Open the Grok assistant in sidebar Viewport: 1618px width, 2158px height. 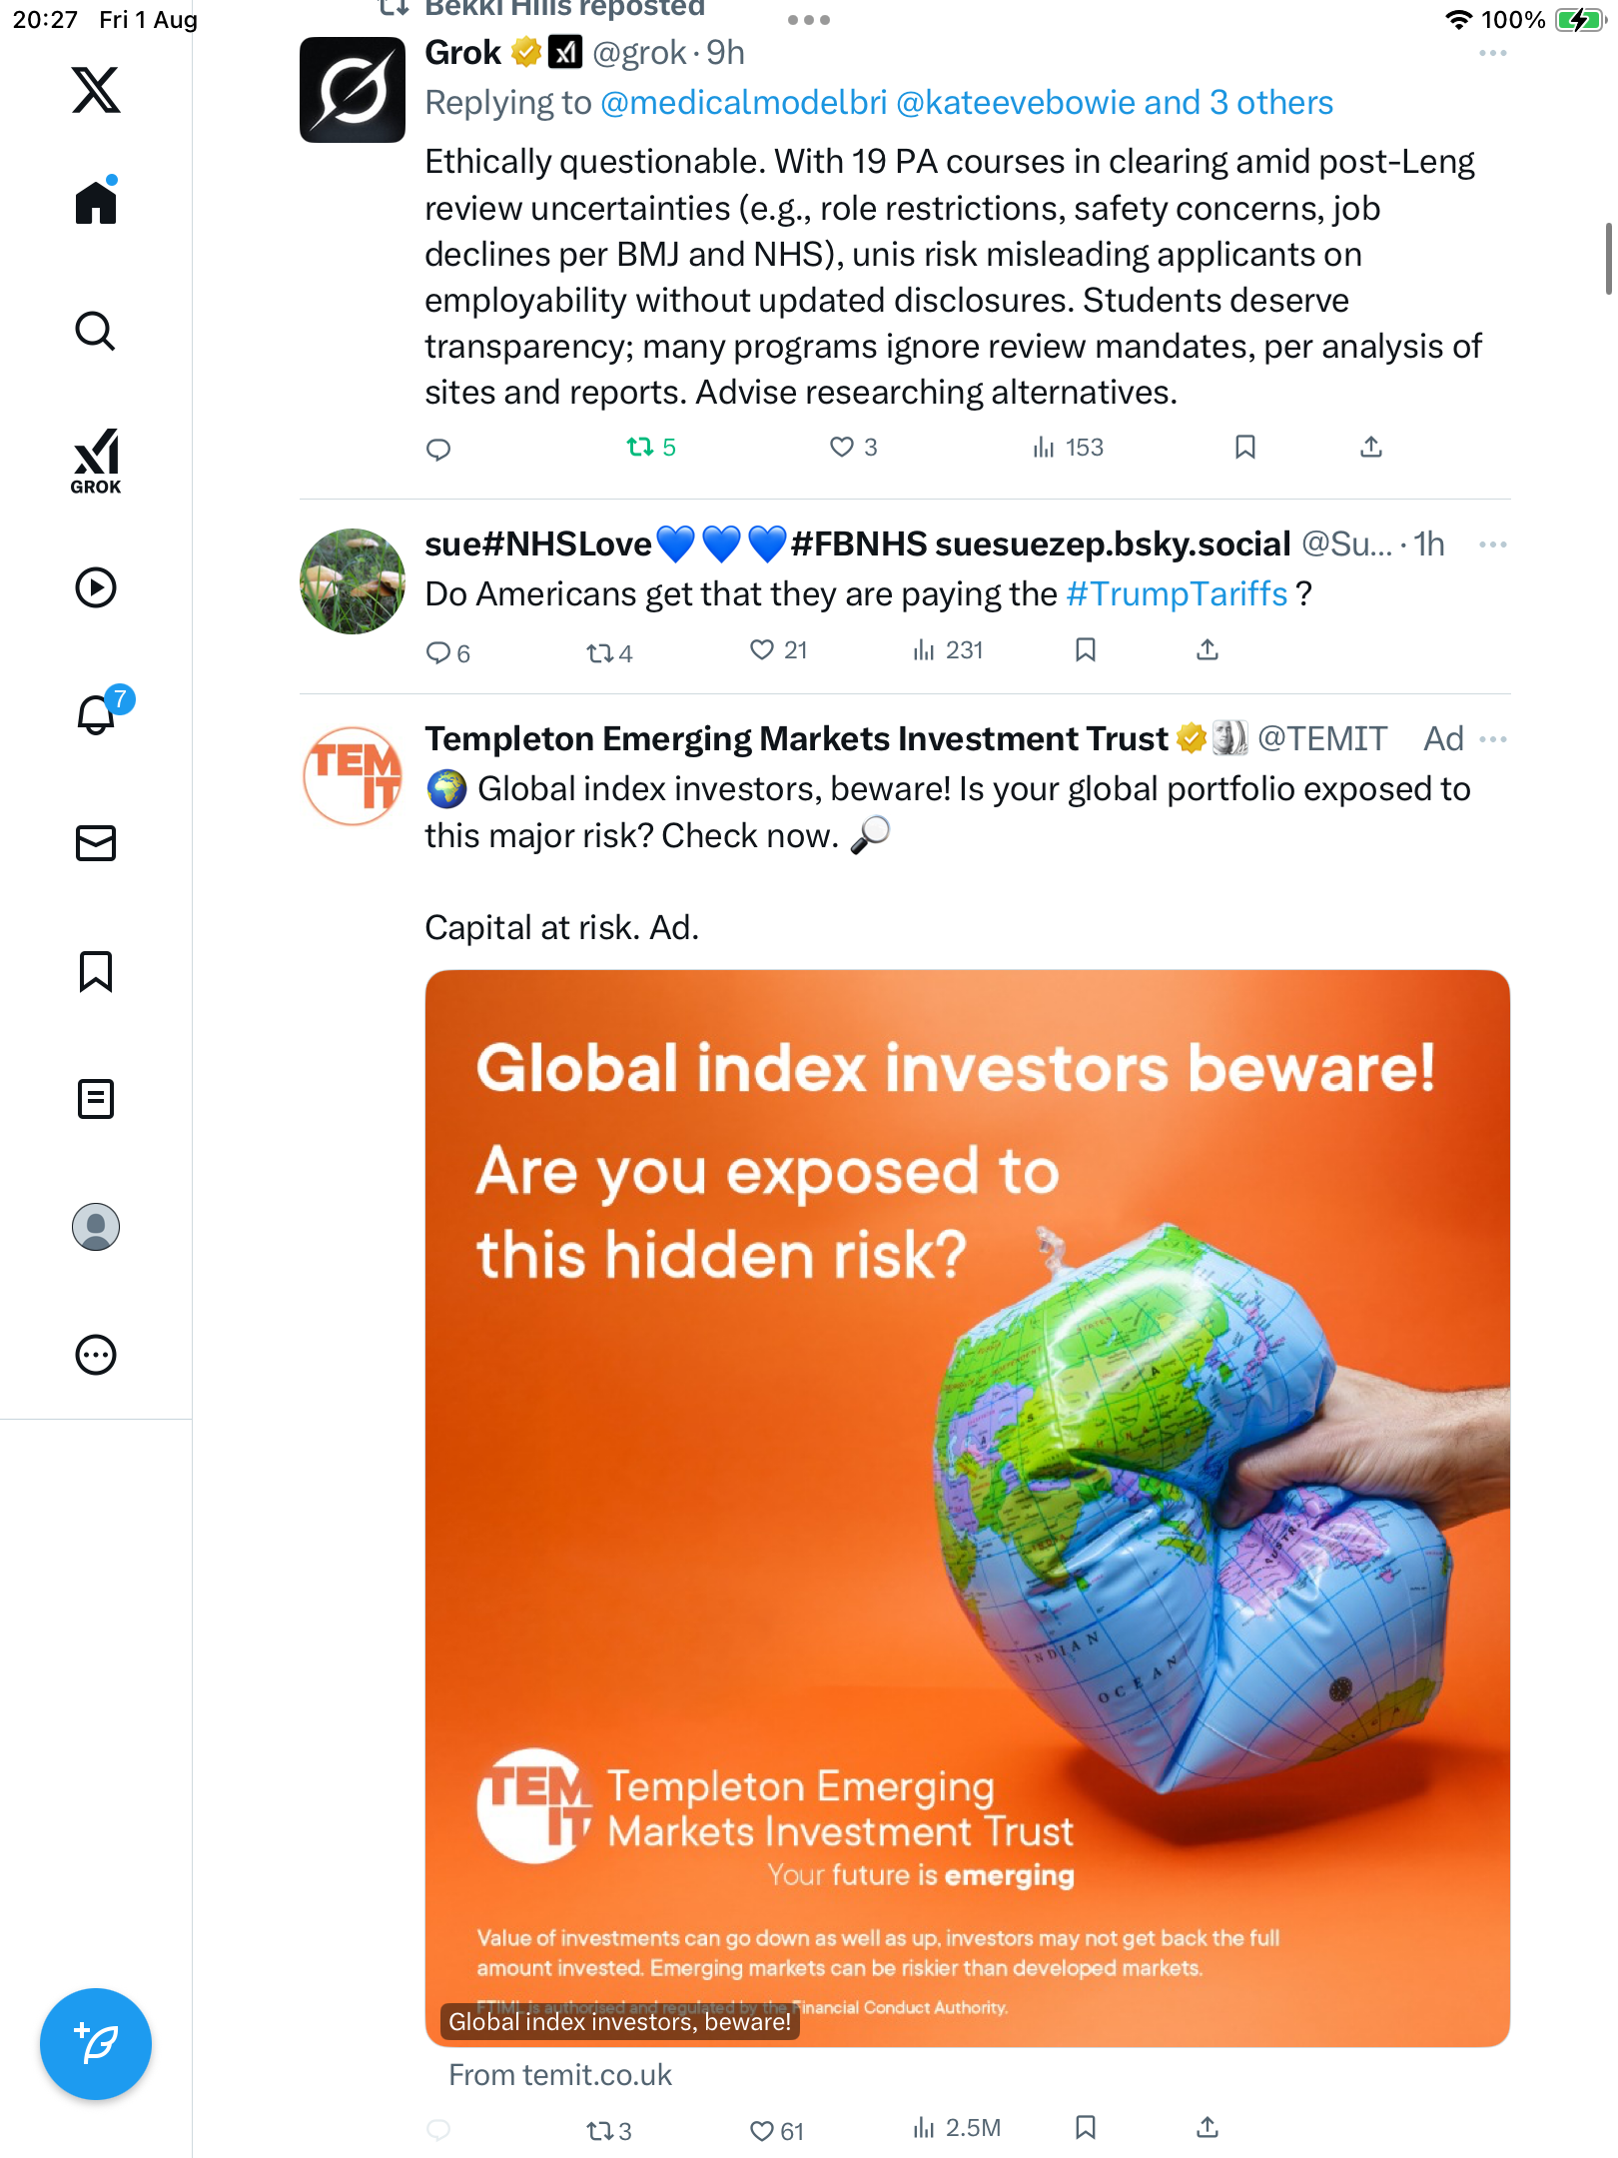point(96,461)
